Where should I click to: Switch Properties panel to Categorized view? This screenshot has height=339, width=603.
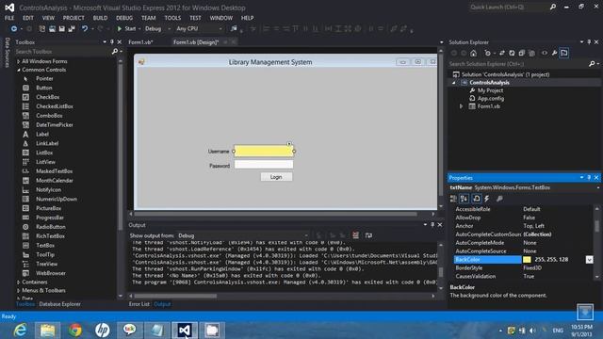[454, 199]
